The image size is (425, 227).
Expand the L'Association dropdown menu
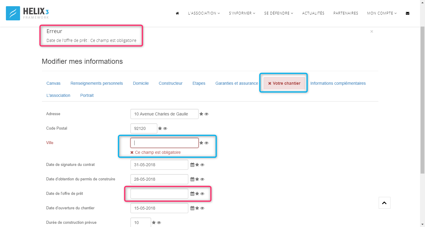pos(204,13)
